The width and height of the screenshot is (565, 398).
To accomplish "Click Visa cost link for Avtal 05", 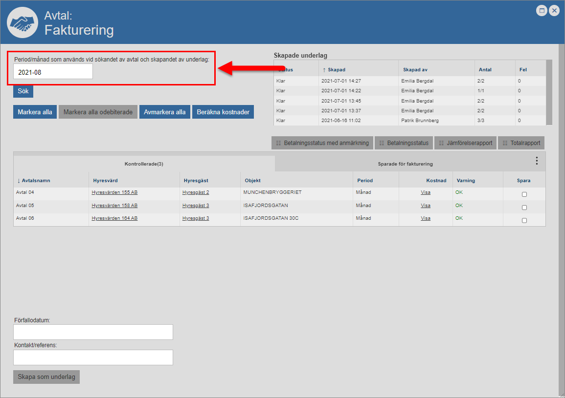I will pyautogui.click(x=426, y=206).
